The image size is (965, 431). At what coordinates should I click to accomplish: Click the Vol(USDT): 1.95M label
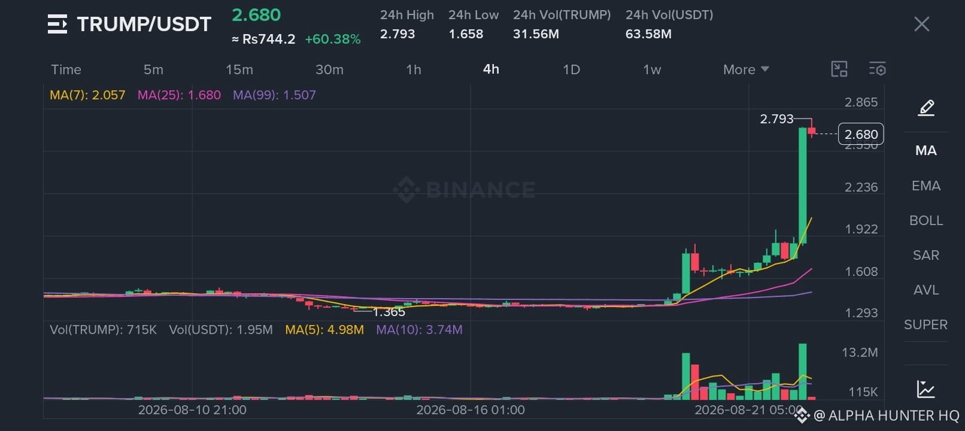click(x=221, y=330)
